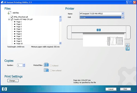Screen dimensions: 137x93
Task: Click the Add files label
Action: [16, 13]
